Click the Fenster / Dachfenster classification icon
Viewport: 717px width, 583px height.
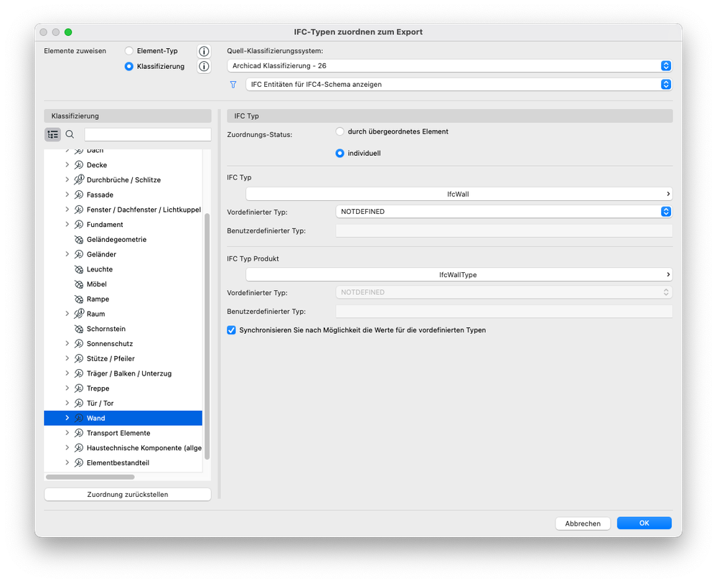pos(79,210)
